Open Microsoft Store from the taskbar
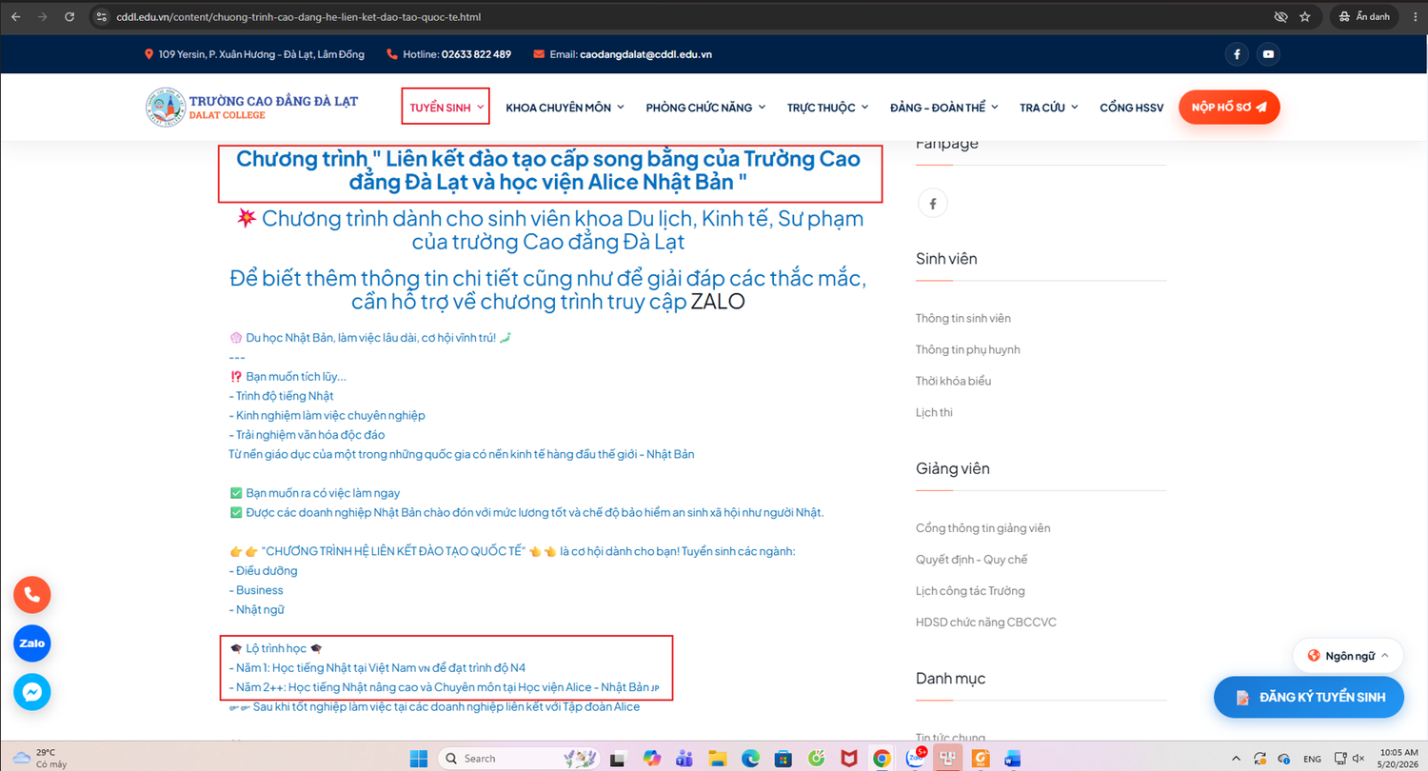1428x771 pixels. point(783,758)
